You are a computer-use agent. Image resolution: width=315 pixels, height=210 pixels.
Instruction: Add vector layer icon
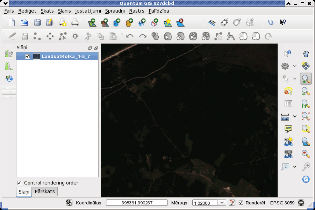pos(92,22)
